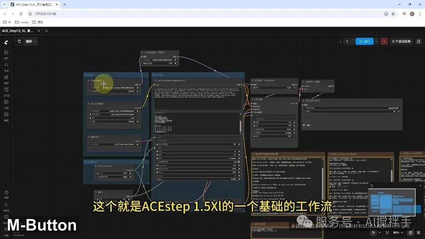Select the canvas pointer mode tool
Image resolution: width=425 pixels, height=239 pixels.
(373, 232)
